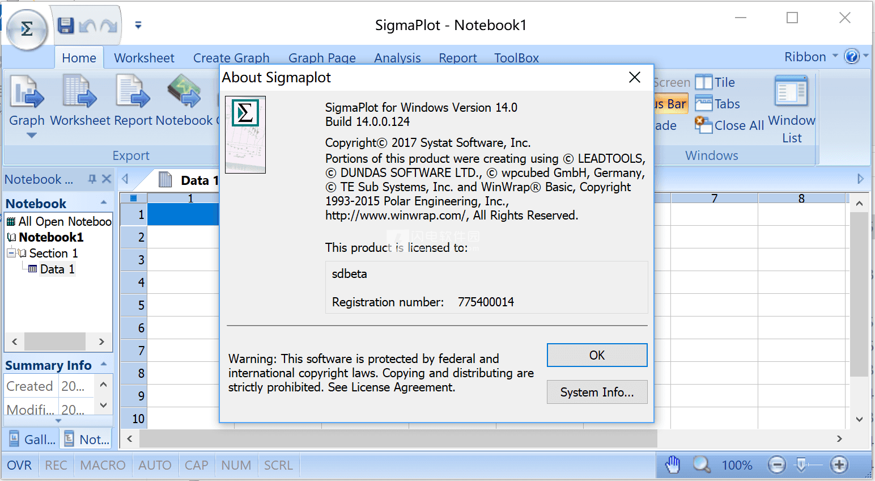The height and width of the screenshot is (481, 875).
Task: Toggle the OVR overwrite mode indicator
Action: tap(19, 466)
